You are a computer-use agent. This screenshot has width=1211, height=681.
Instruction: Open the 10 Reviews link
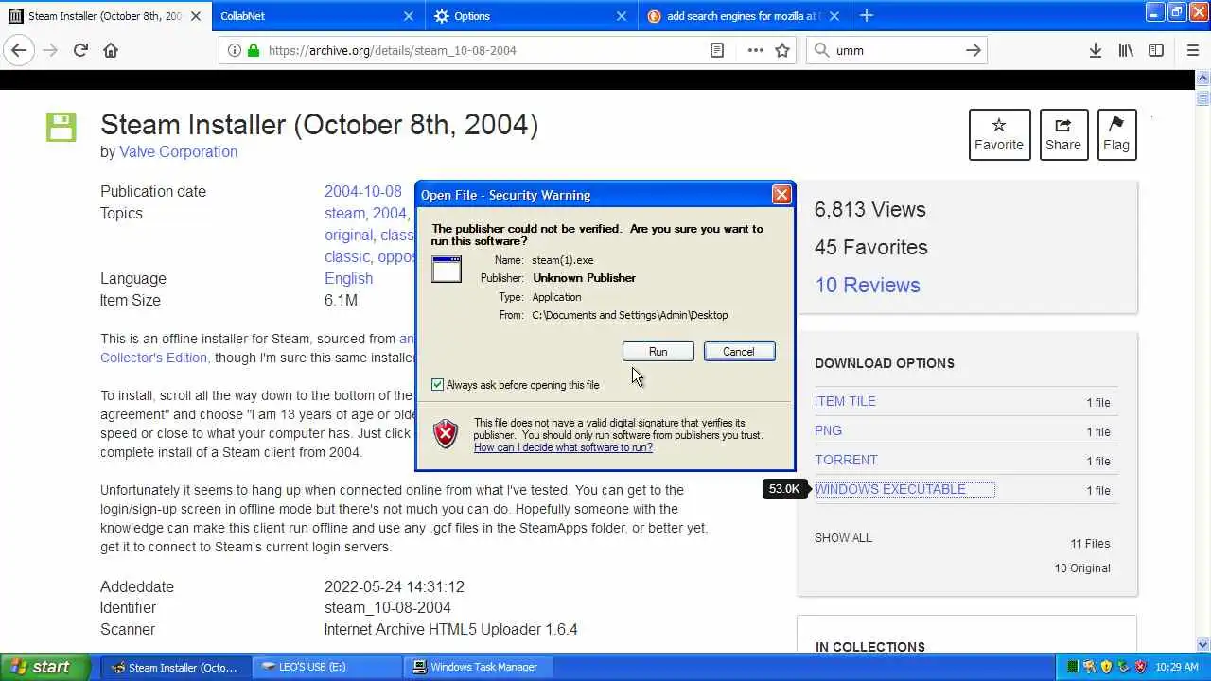pyautogui.click(x=868, y=285)
